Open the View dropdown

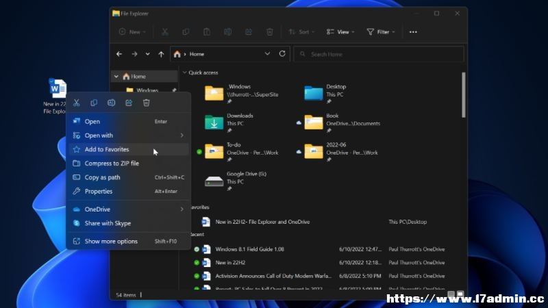tap(340, 31)
